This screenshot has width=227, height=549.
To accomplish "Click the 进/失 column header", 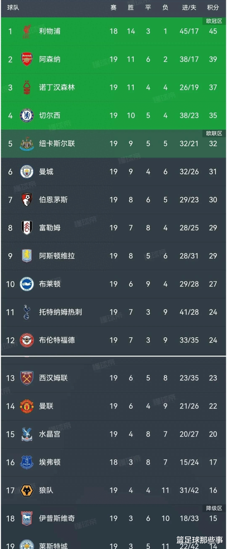I will tap(189, 8).
